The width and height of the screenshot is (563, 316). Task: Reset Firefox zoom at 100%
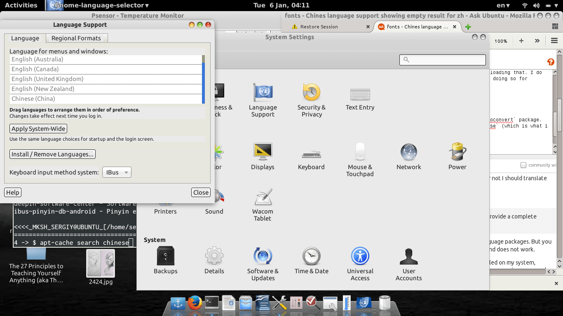[x=501, y=41]
